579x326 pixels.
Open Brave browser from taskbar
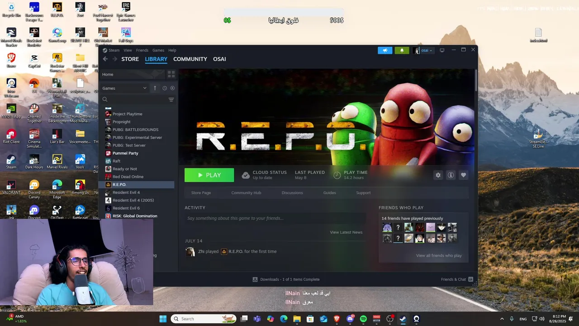pyautogui.click(x=337, y=319)
